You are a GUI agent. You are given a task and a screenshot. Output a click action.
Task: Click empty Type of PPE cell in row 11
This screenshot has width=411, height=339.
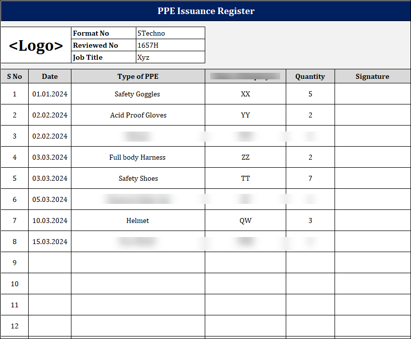click(x=138, y=305)
